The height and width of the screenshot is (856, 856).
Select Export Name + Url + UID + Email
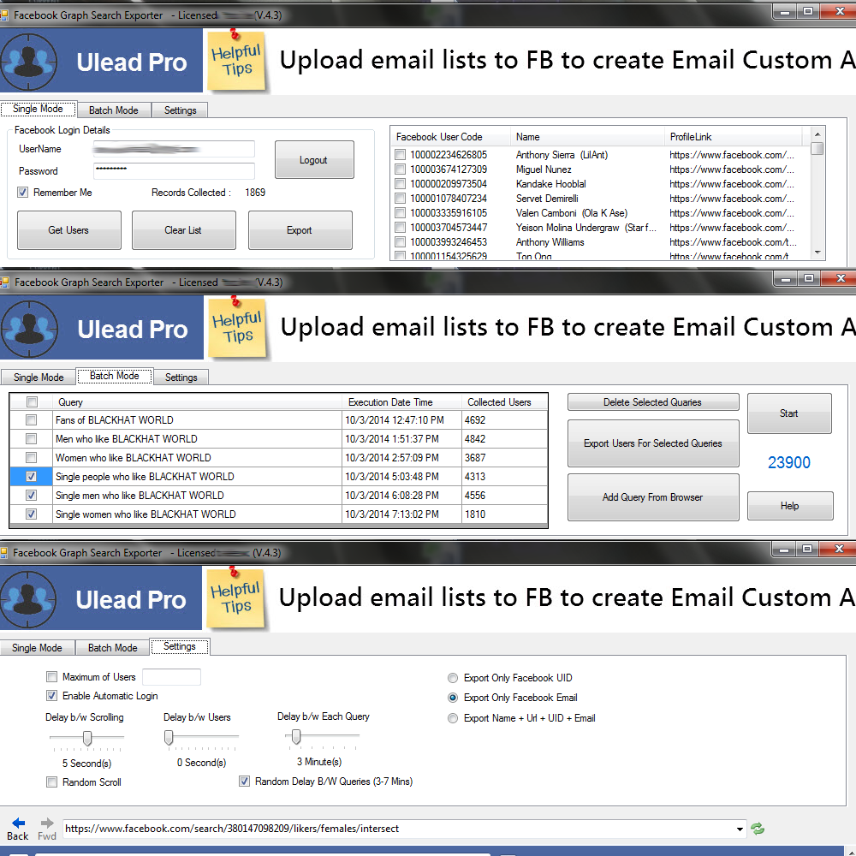pos(453,718)
